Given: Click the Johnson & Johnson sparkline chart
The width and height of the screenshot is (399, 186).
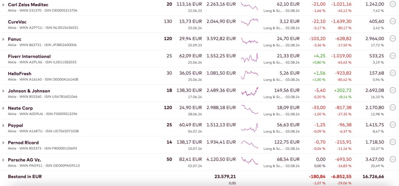Looking at the screenshot, I should (250, 92).
